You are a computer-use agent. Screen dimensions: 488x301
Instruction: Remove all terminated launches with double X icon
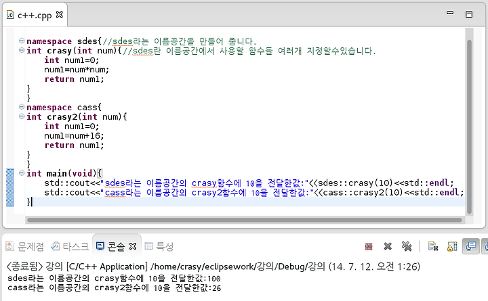click(x=407, y=247)
